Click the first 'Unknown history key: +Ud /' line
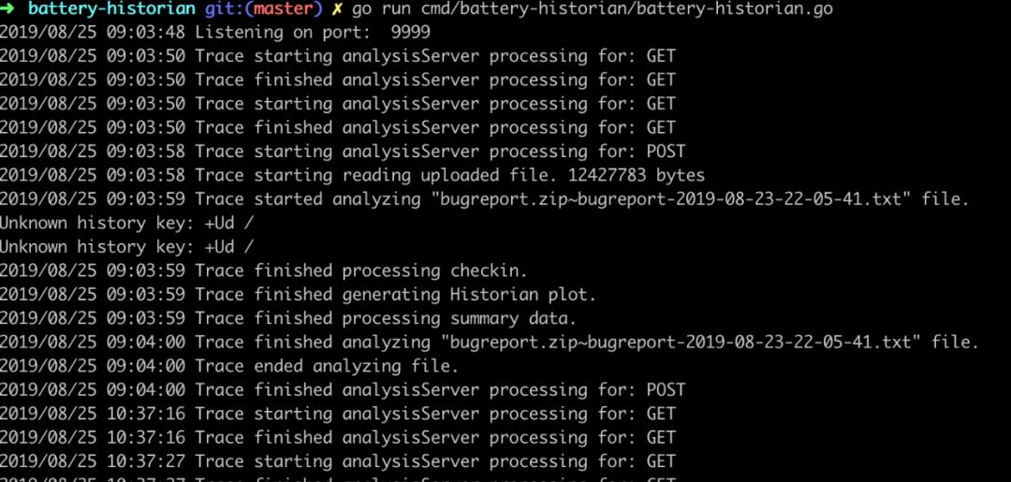 click(127, 223)
